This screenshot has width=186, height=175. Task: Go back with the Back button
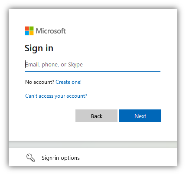point(96,116)
